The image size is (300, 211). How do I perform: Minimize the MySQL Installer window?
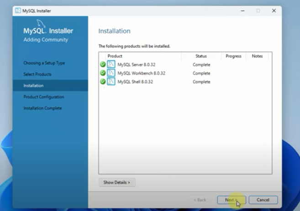click(242, 10)
